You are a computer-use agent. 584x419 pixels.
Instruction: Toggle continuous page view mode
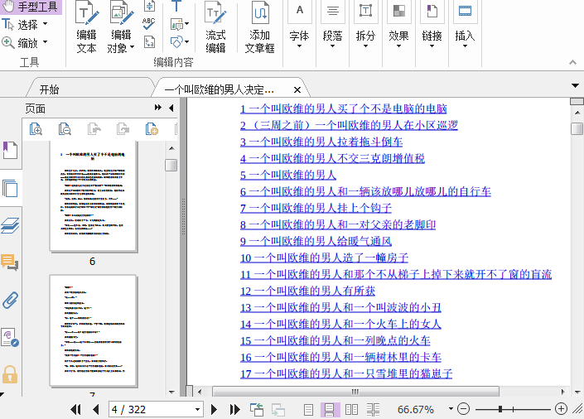330,410
